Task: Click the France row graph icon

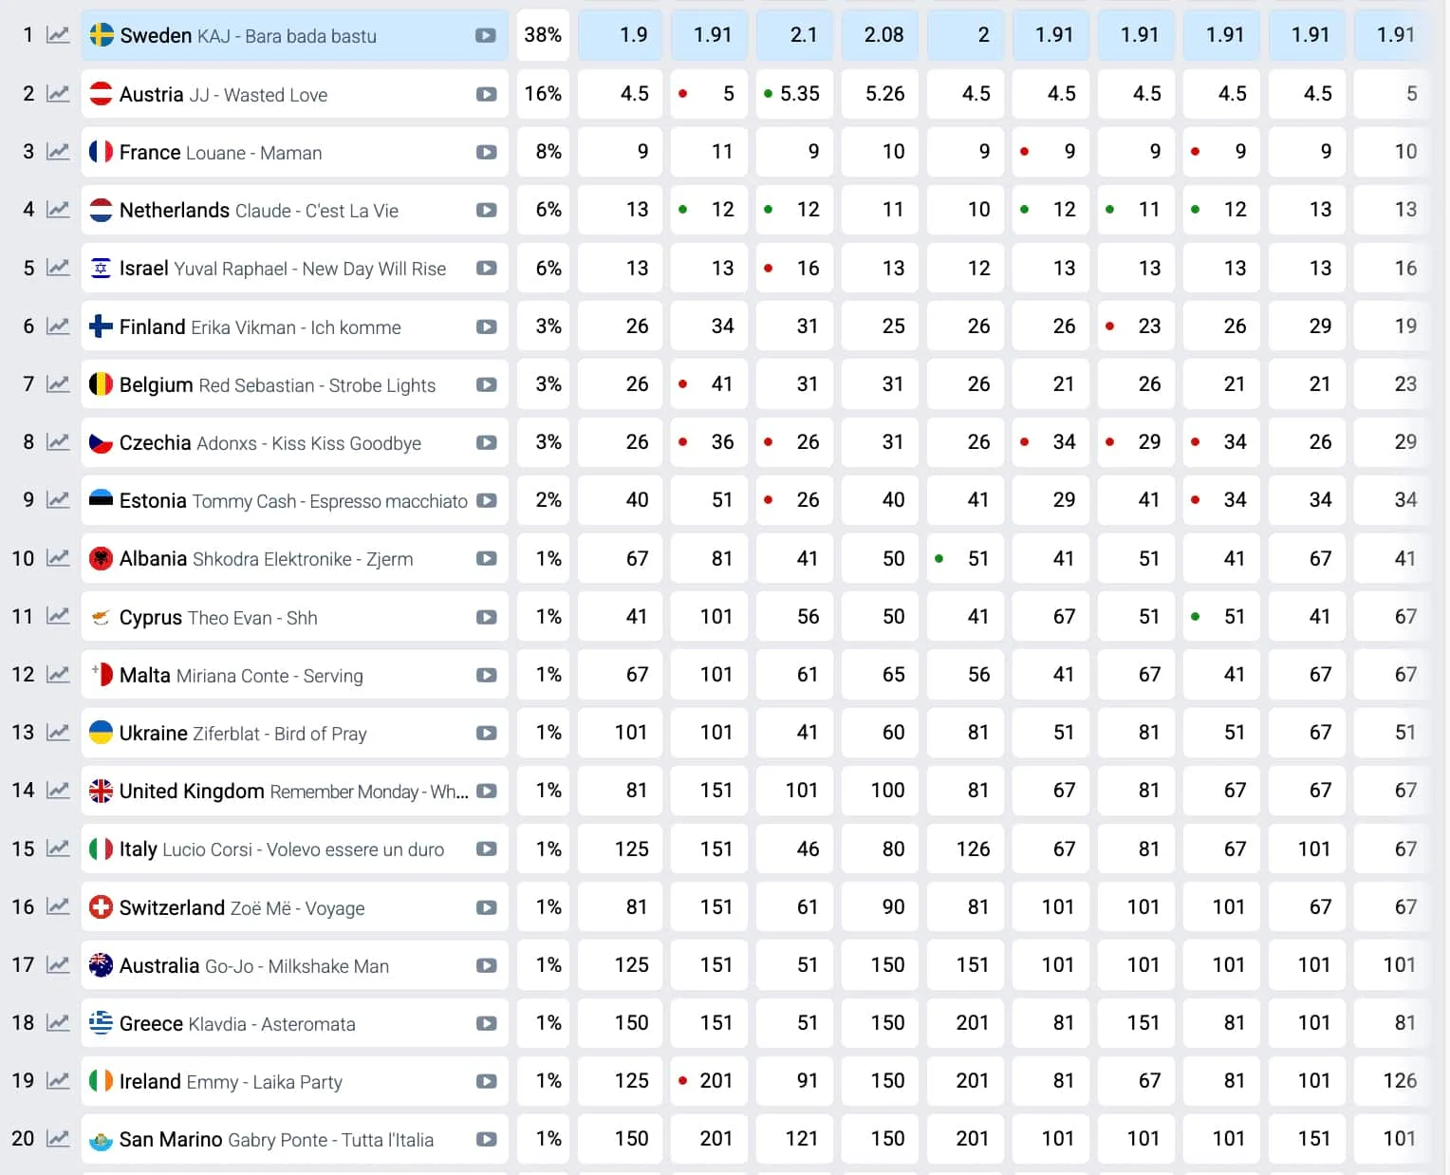Action: [58, 153]
